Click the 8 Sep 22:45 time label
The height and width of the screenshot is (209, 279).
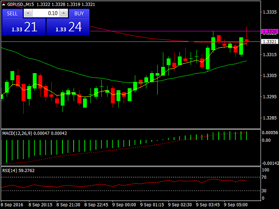coord(96,205)
